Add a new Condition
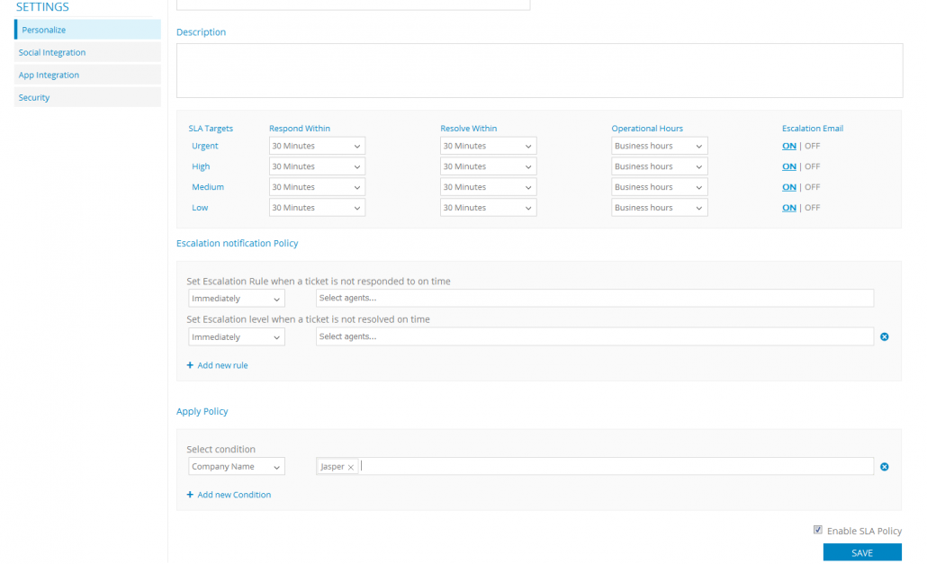 (234, 495)
